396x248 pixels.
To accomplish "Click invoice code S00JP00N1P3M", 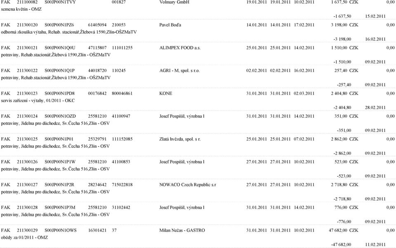I will 60,207.
